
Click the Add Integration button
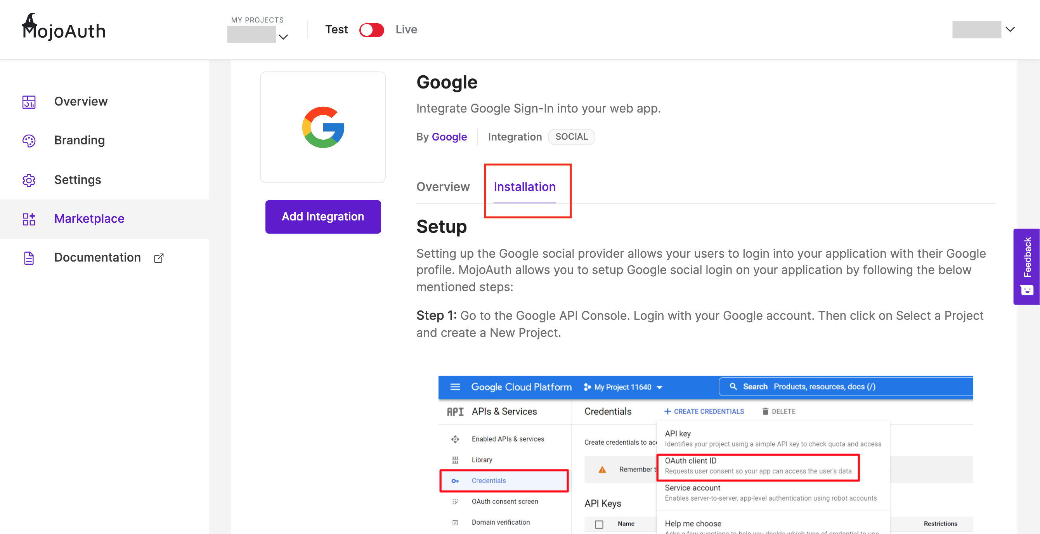tap(322, 217)
